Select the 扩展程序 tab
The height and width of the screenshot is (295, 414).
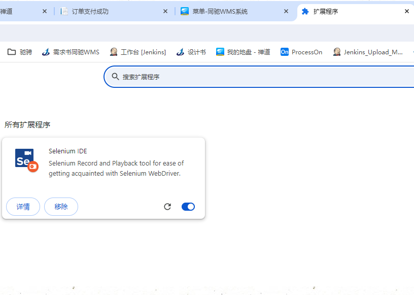355,11
